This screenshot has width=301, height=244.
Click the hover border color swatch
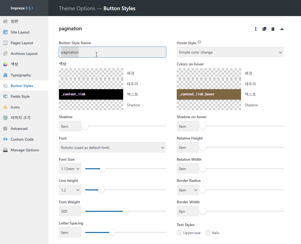pos(209,84)
